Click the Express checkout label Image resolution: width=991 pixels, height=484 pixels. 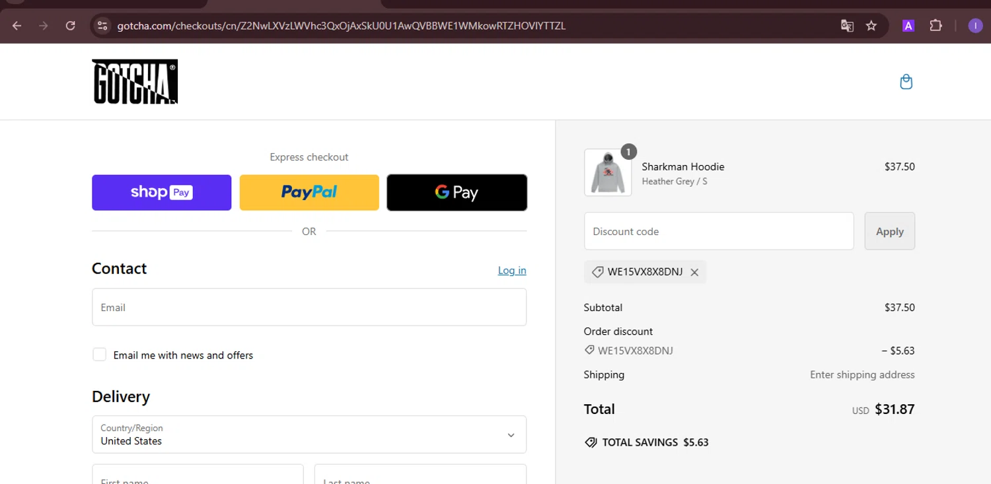309,157
